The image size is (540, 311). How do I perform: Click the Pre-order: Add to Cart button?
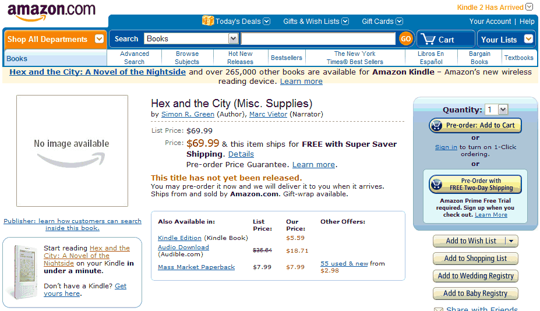click(x=475, y=125)
